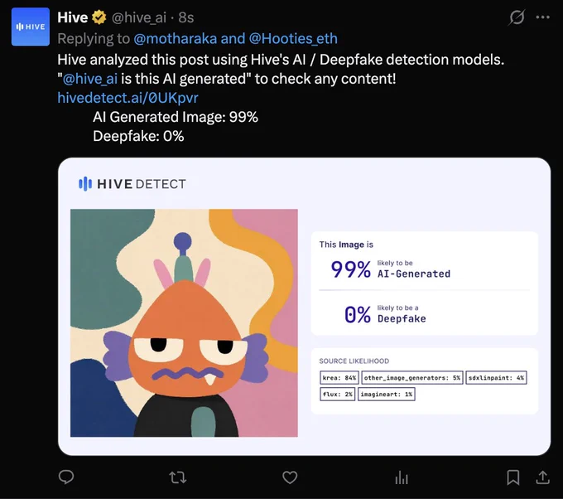This screenshot has height=499, width=563.
Task: Click the Hive Detect logo in card
Action: tap(132, 184)
